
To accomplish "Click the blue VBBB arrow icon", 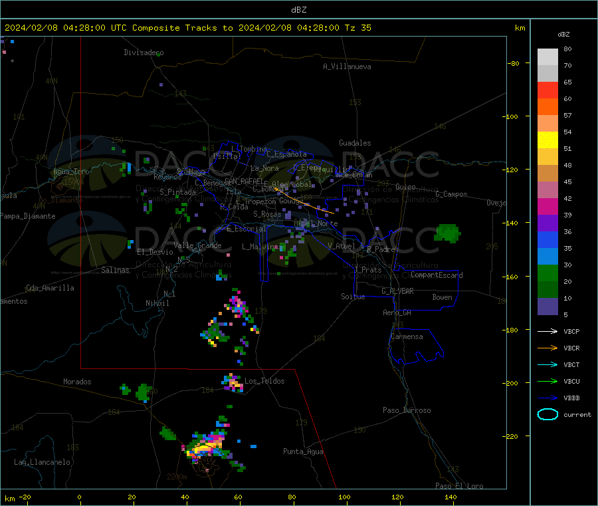I will [x=548, y=398].
